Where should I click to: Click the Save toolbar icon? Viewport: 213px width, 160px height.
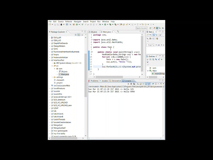point(55,24)
